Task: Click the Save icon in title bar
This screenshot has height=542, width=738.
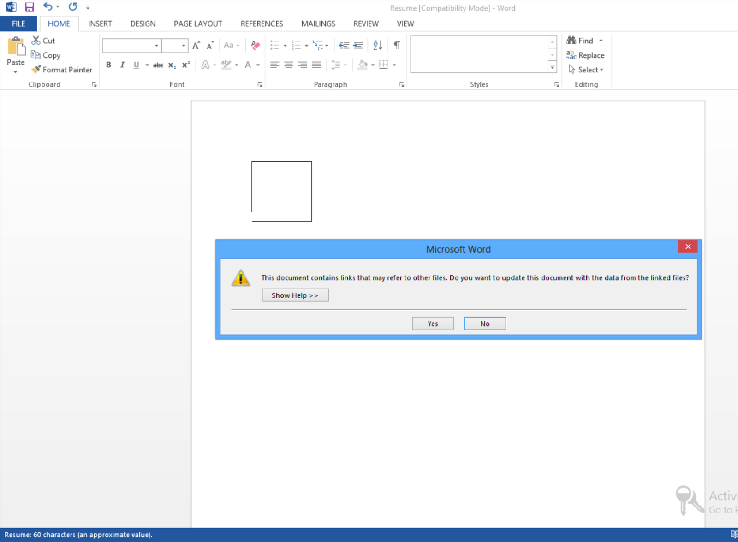Action: tap(30, 7)
